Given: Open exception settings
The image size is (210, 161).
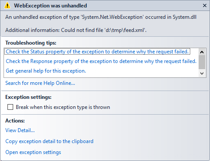Looking at the screenshot, I should [33, 152].
